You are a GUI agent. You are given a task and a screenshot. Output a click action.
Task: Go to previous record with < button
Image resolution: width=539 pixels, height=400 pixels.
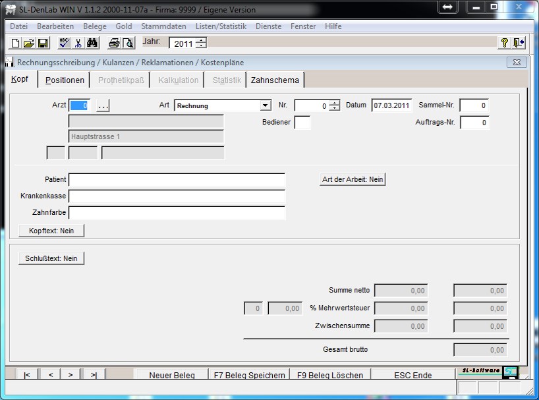tap(51, 374)
